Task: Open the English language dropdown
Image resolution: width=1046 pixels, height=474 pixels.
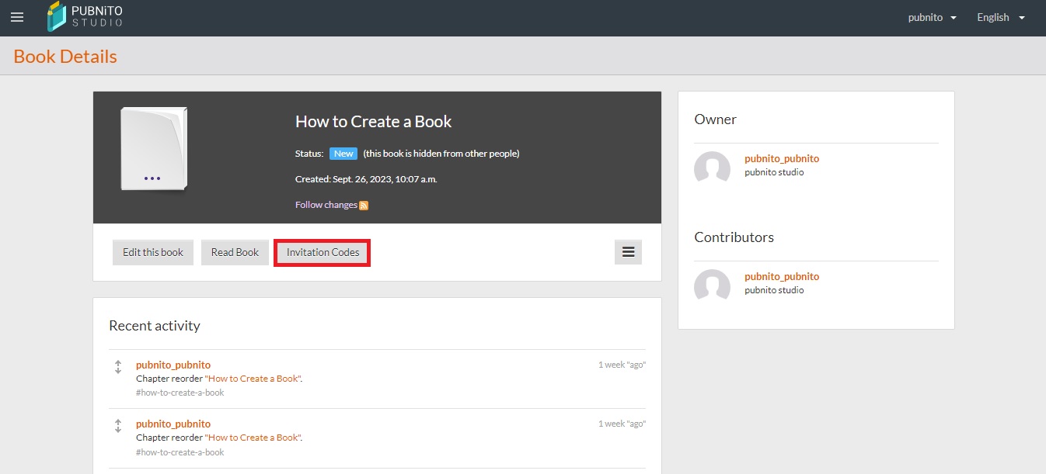Action: (x=1001, y=17)
